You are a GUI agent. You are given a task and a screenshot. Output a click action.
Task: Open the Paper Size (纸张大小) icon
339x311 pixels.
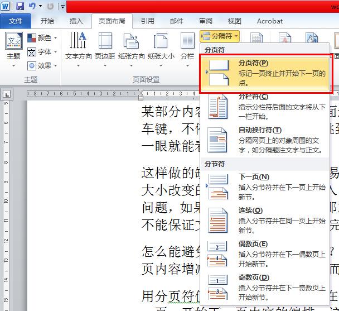coord(161,41)
